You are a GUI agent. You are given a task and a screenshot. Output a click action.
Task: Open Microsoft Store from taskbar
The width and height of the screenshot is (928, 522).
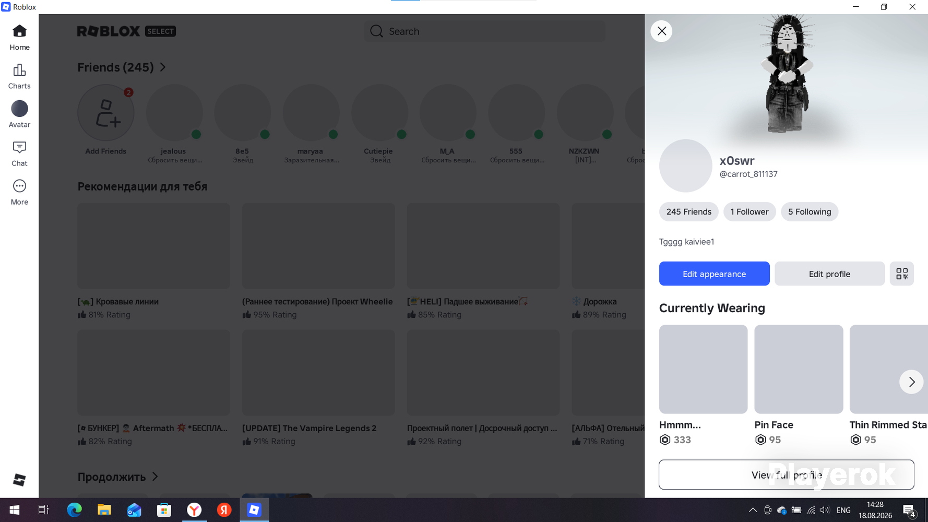coord(164,510)
